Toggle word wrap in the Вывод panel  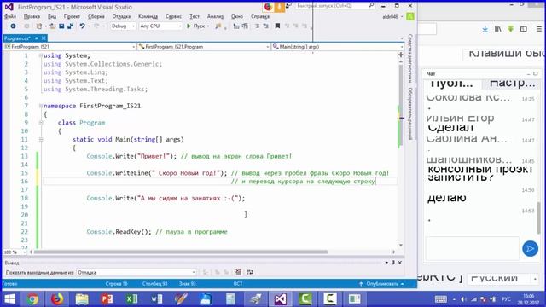point(250,273)
